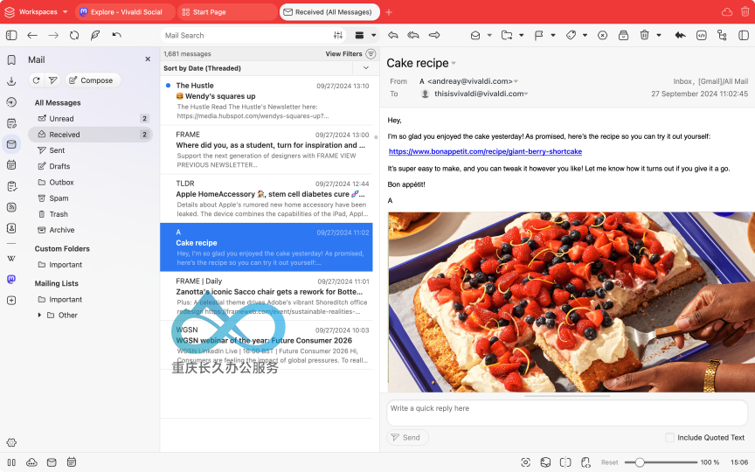Open the Cake recipe subject dropdown arrow
This screenshot has height=472, width=755.
[x=454, y=63]
